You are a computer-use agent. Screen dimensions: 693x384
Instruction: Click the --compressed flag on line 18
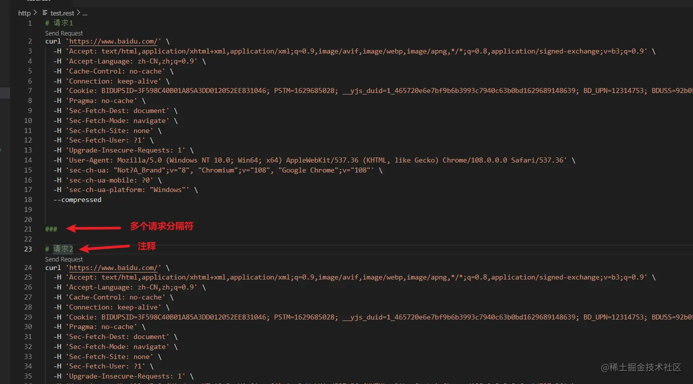point(77,199)
